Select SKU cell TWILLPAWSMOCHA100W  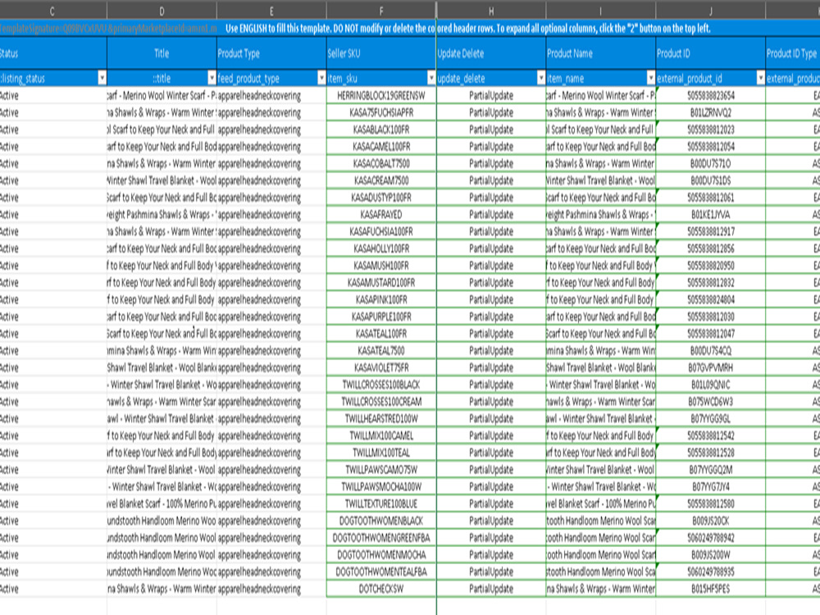click(381, 486)
